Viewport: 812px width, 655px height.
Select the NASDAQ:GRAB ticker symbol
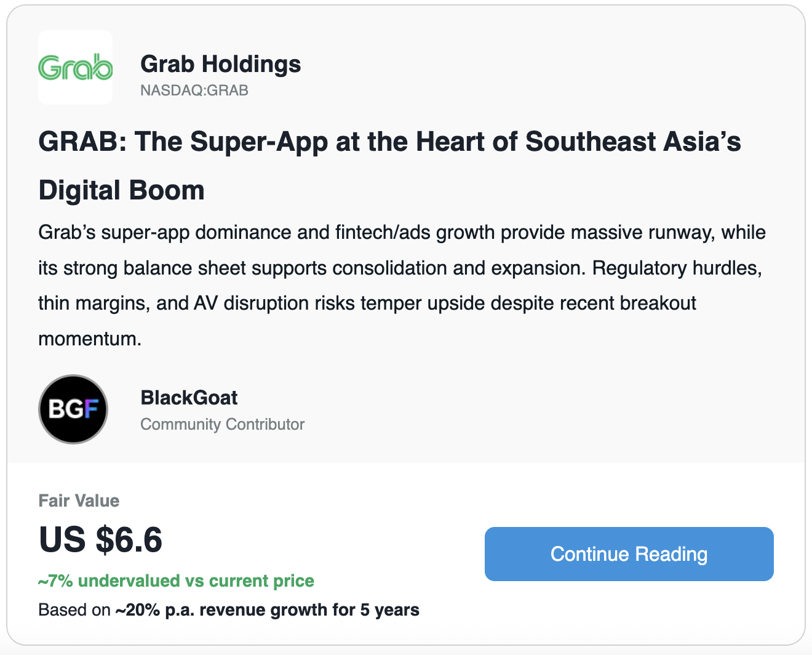(x=194, y=90)
